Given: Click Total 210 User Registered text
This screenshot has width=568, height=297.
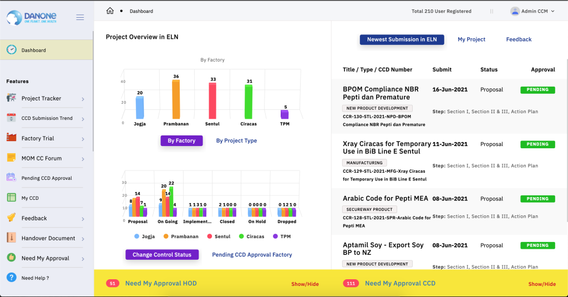Looking at the screenshot, I should (x=441, y=11).
